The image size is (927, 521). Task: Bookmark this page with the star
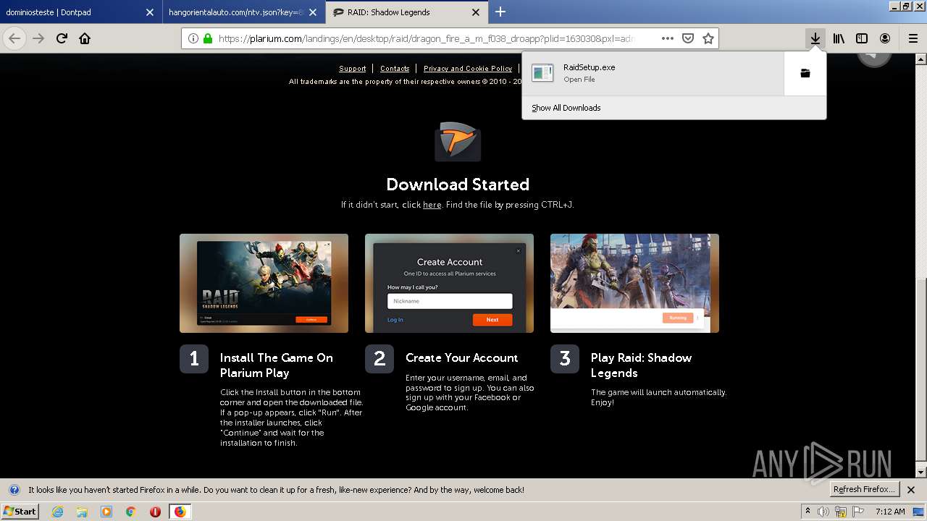pos(708,38)
